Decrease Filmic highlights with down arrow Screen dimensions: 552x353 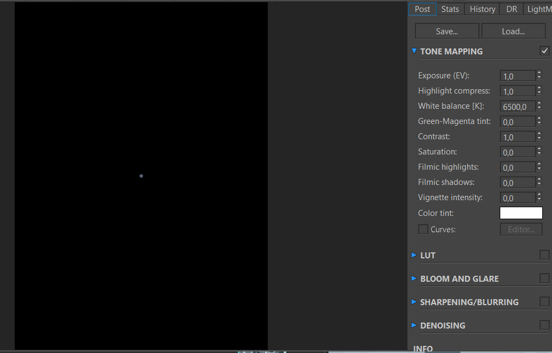(539, 169)
